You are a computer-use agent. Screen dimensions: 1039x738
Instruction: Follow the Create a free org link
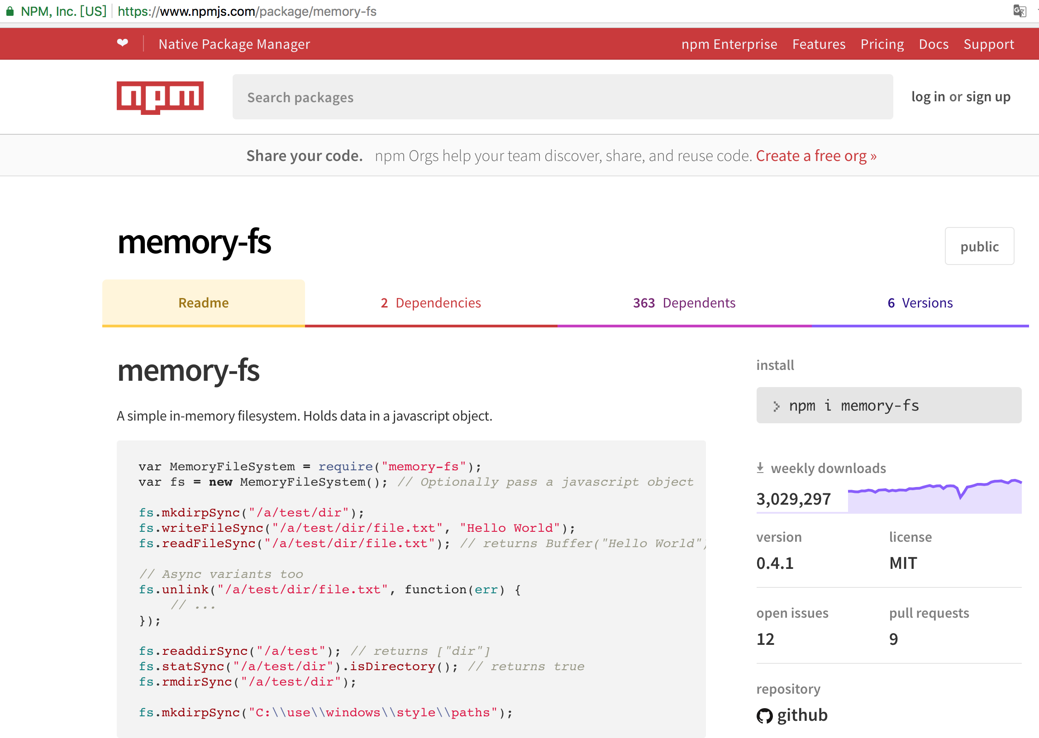[x=816, y=156]
